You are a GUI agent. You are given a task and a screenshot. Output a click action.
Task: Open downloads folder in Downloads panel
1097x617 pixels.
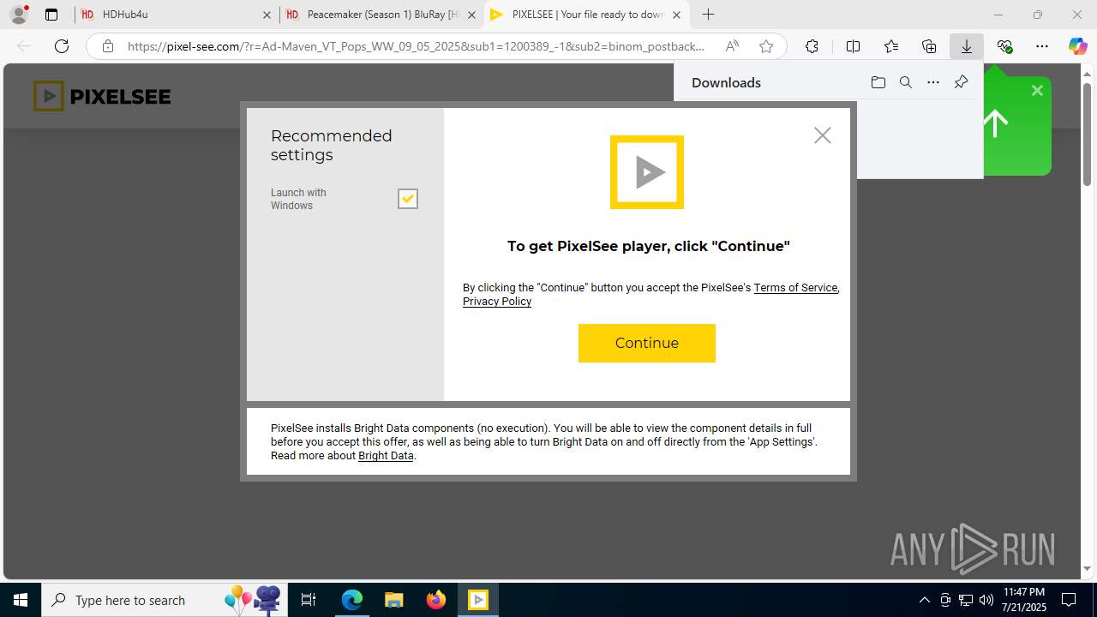pos(878,82)
